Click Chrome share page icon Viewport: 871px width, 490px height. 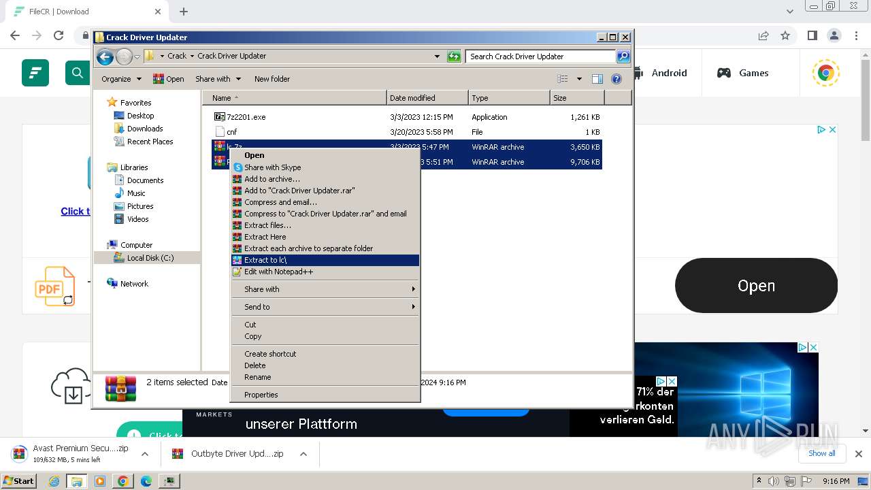pyautogui.click(x=763, y=35)
